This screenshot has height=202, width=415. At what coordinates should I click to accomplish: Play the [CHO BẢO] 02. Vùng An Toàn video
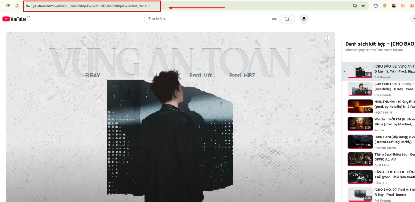(x=395, y=69)
